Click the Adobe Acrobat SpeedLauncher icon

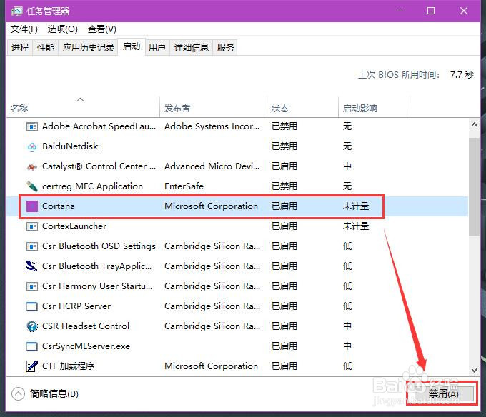coord(32,126)
